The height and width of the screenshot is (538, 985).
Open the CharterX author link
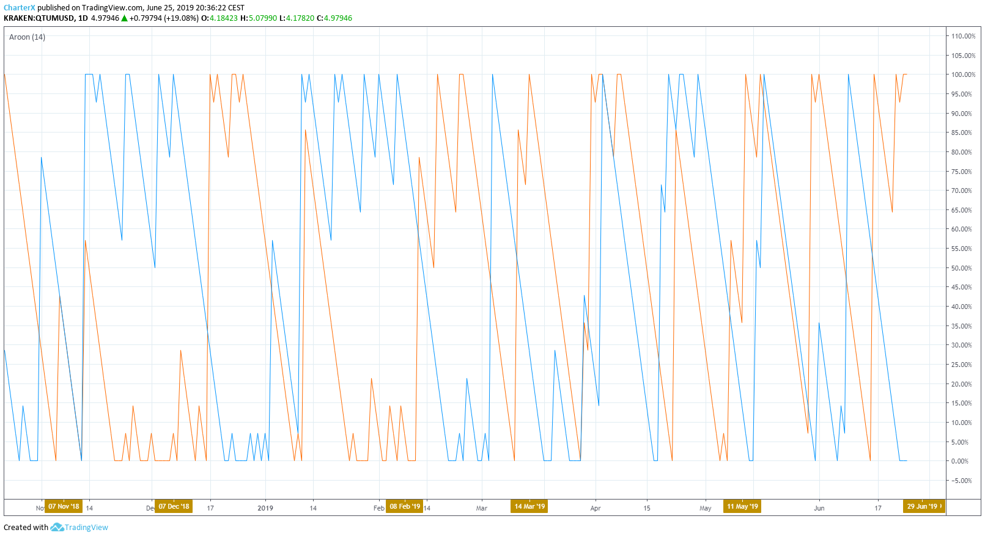(20, 8)
